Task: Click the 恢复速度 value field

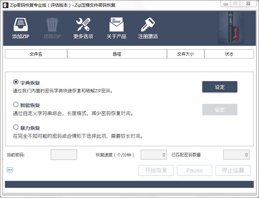Action: tap(154, 155)
